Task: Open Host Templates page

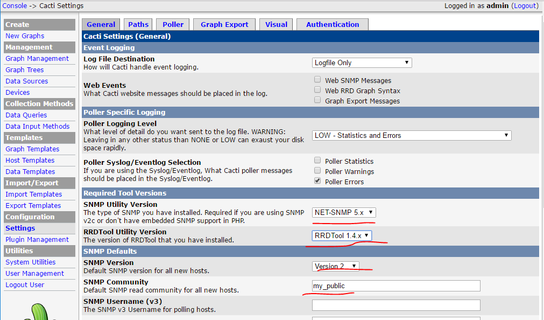Action: pyautogui.click(x=30, y=160)
